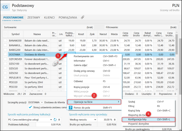Check the DZFOREVER row checkbox

pos(5,59)
